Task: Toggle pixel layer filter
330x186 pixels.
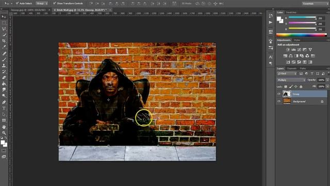Action: pyautogui.click(x=301, y=73)
